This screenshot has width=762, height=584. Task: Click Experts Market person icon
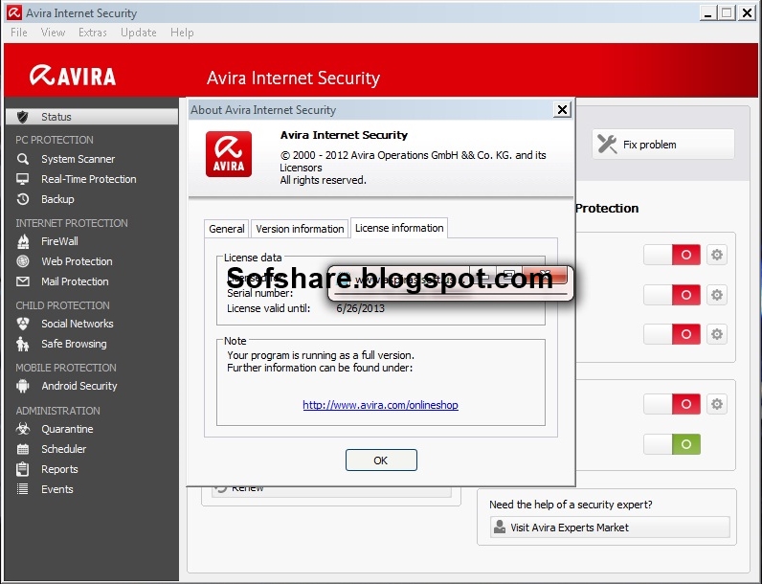499,527
